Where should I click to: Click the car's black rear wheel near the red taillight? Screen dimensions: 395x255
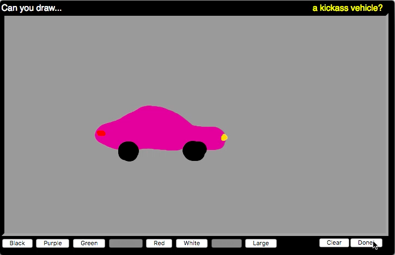click(129, 151)
